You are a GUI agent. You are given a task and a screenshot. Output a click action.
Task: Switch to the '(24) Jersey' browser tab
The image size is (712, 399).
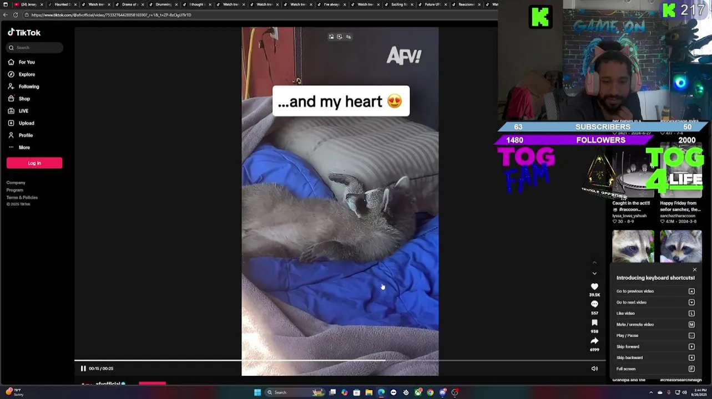(x=29, y=4)
